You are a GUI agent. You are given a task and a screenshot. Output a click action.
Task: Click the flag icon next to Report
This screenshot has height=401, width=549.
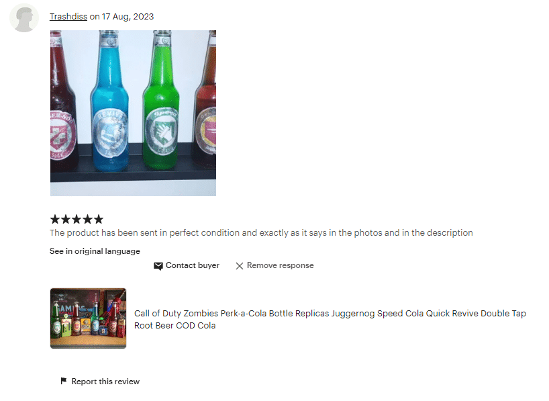(x=64, y=381)
